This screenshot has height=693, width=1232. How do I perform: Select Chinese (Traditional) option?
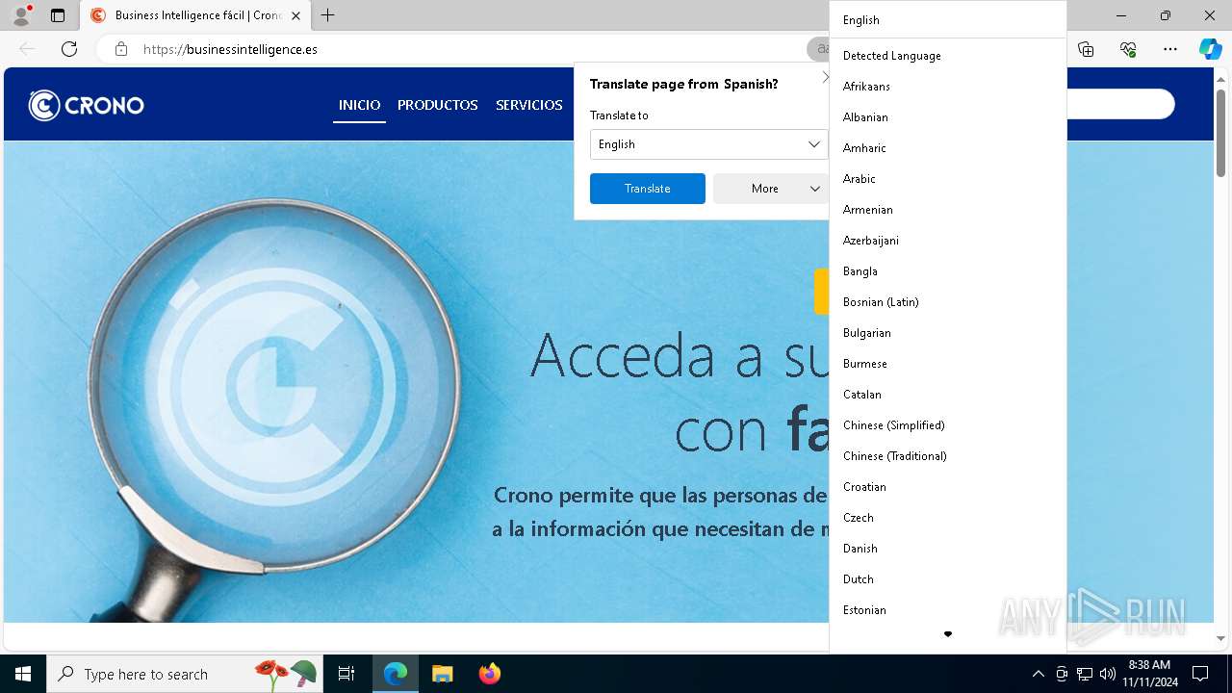(948, 456)
